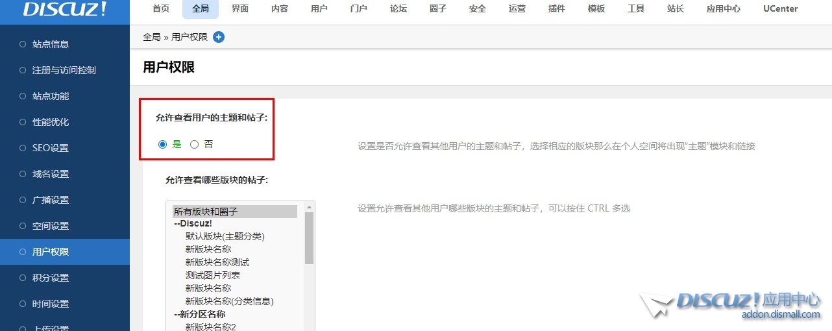This screenshot has height=331, width=832.
Task: Open SEO设置 in the sidebar
Action: click(x=51, y=148)
